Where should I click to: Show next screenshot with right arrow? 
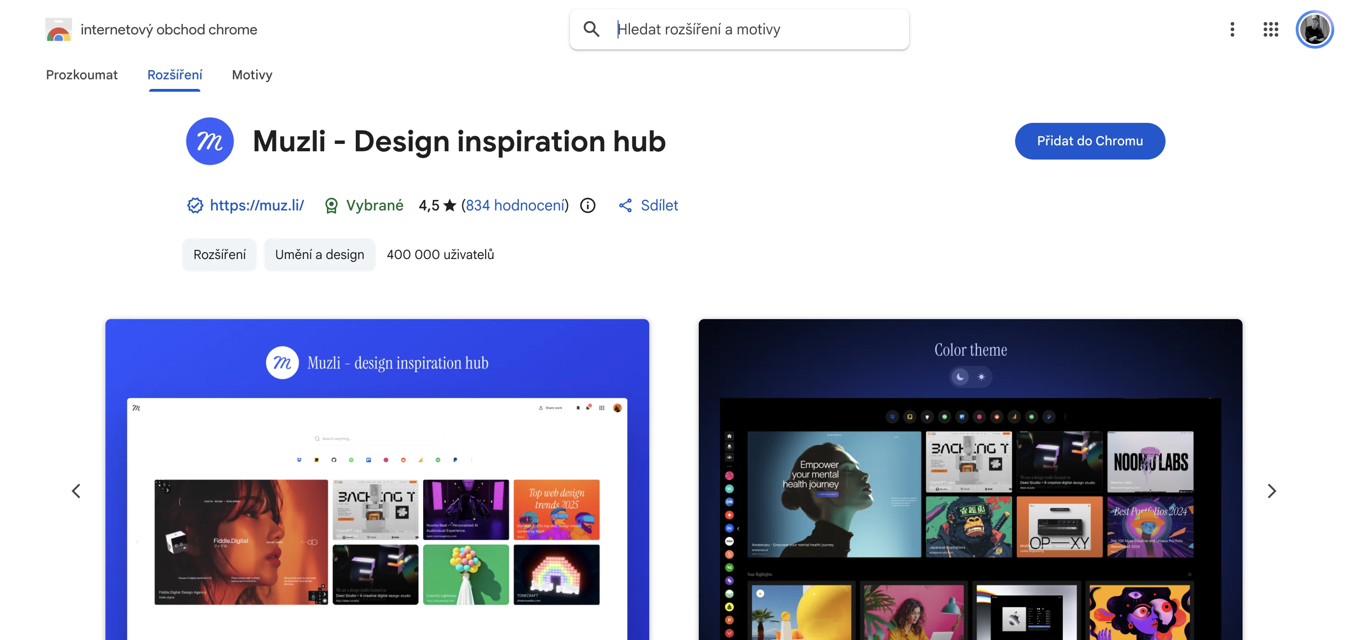coord(1271,491)
